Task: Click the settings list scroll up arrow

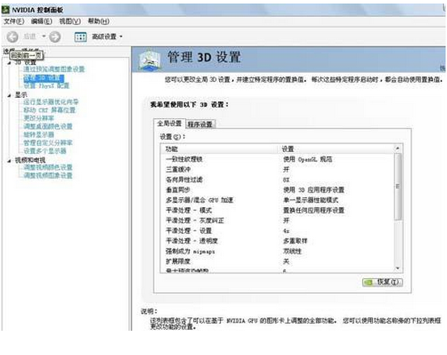Action: coord(398,149)
